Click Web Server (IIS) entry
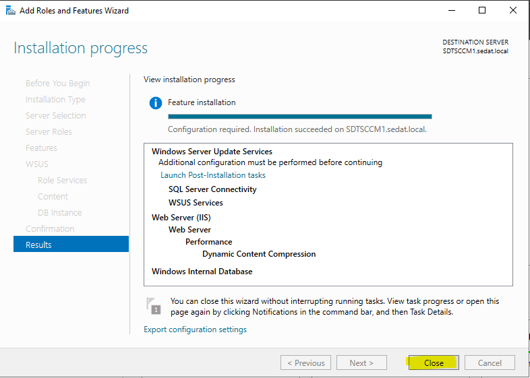The width and height of the screenshot is (530, 378). point(181,217)
